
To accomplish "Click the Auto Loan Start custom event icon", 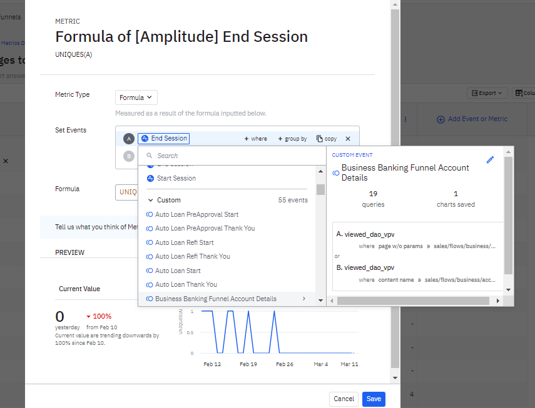I will click(149, 271).
